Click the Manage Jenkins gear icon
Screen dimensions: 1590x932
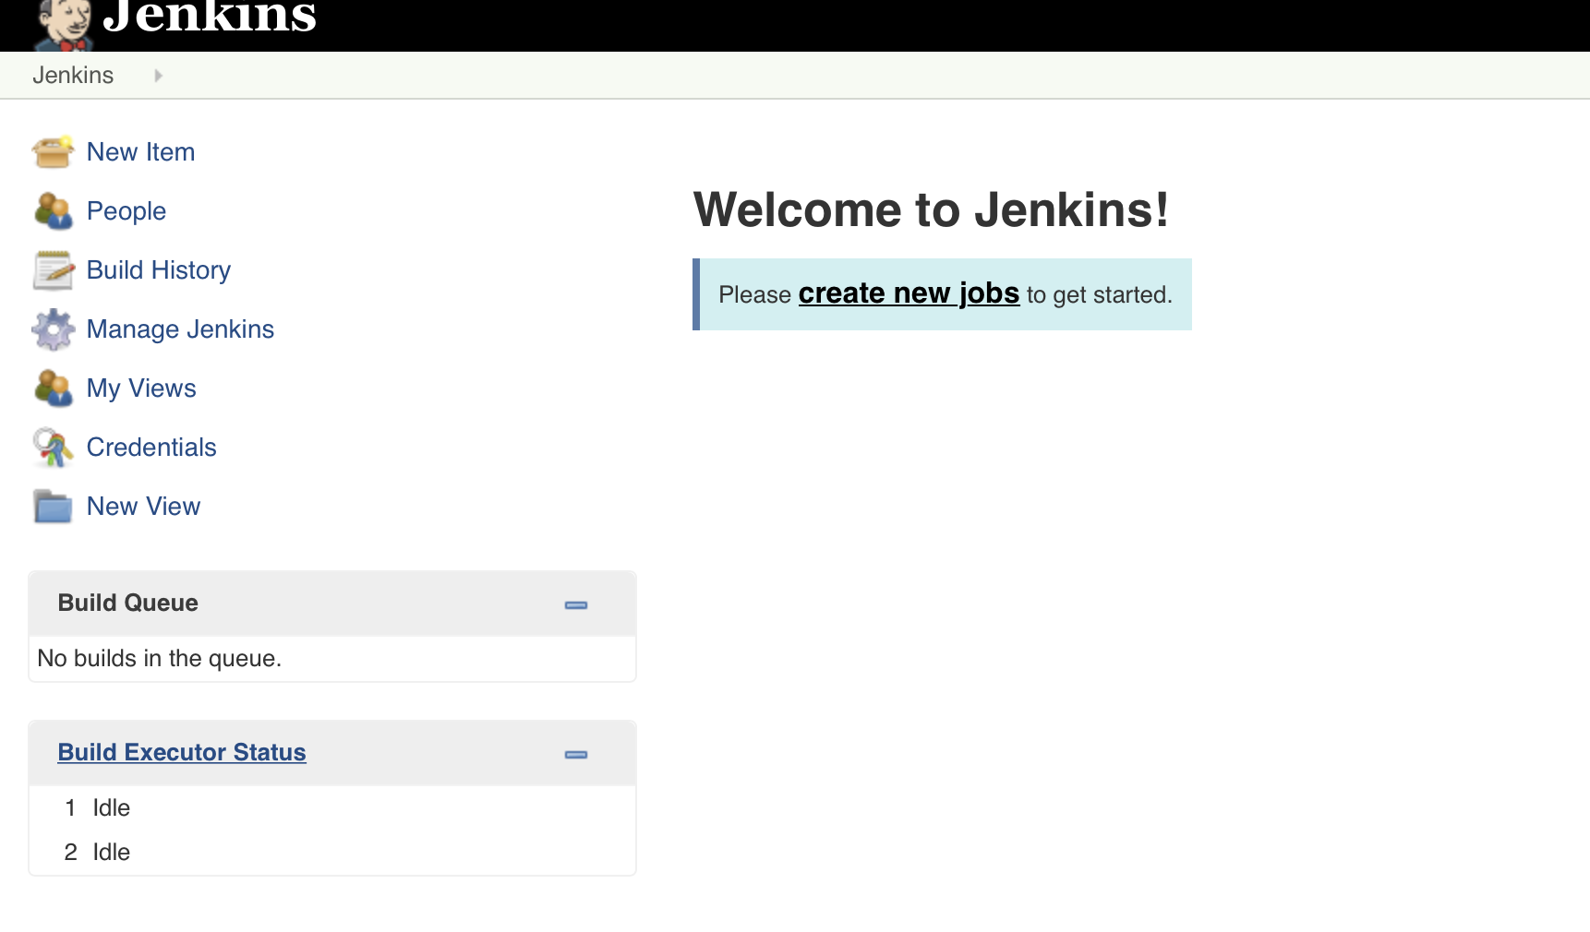coord(53,329)
